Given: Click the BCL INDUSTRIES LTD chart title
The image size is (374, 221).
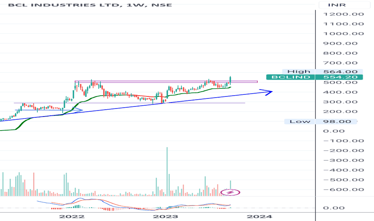Looking at the screenshot, I should point(89,5).
